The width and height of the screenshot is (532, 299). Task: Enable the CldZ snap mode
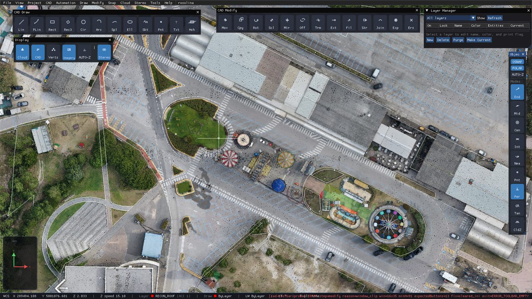tap(517, 225)
